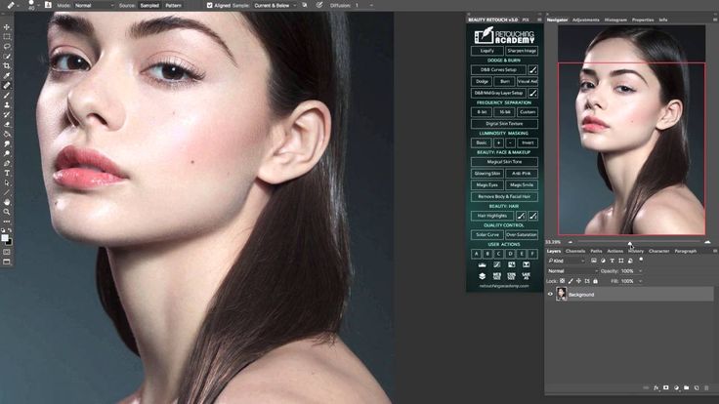Click the Background layer thumbnail
The width and height of the screenshot is (719, 404).
click(562, 294)
